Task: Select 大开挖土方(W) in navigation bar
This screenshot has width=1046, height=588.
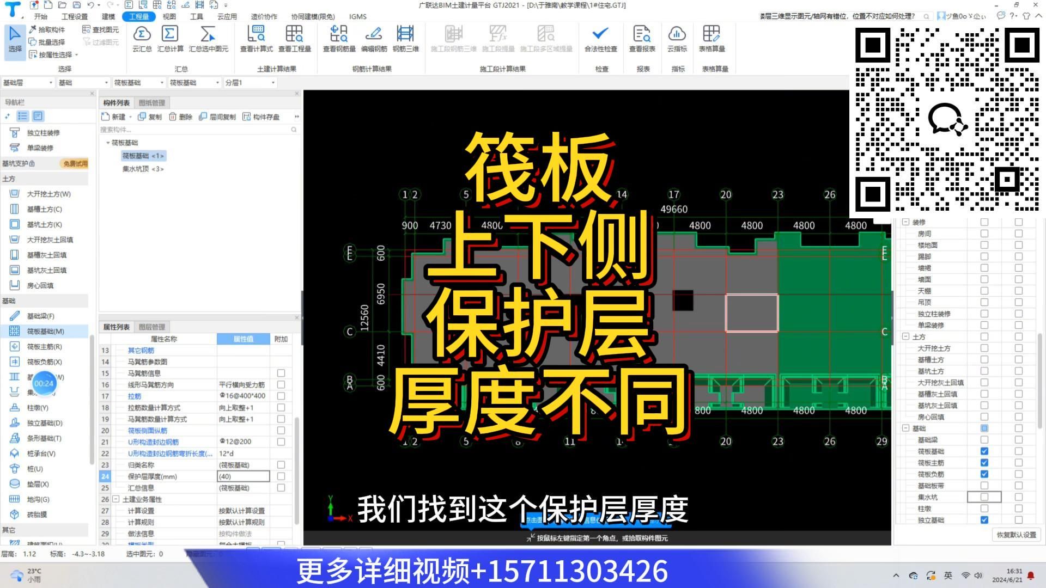Action: pos(48,194)
